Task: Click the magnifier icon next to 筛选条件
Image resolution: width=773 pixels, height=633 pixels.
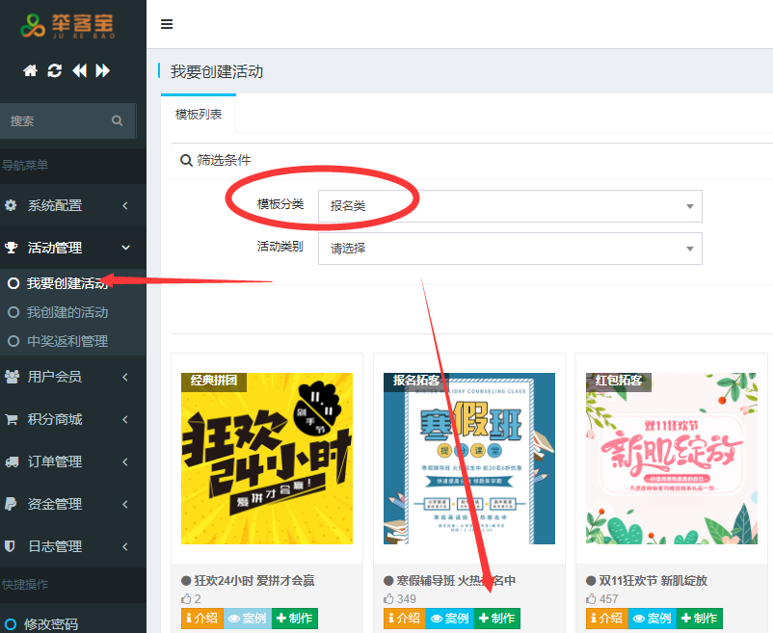Action: (186, 161)
